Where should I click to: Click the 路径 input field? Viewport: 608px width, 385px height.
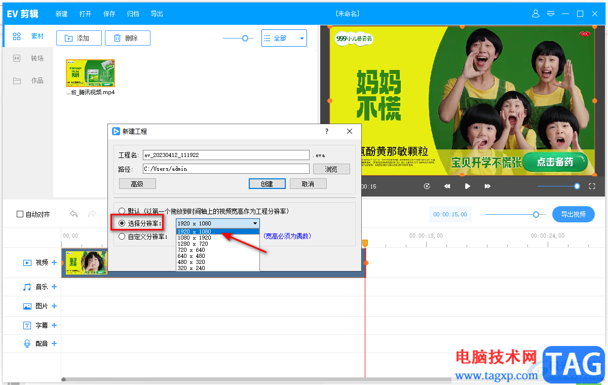[226, 169]
